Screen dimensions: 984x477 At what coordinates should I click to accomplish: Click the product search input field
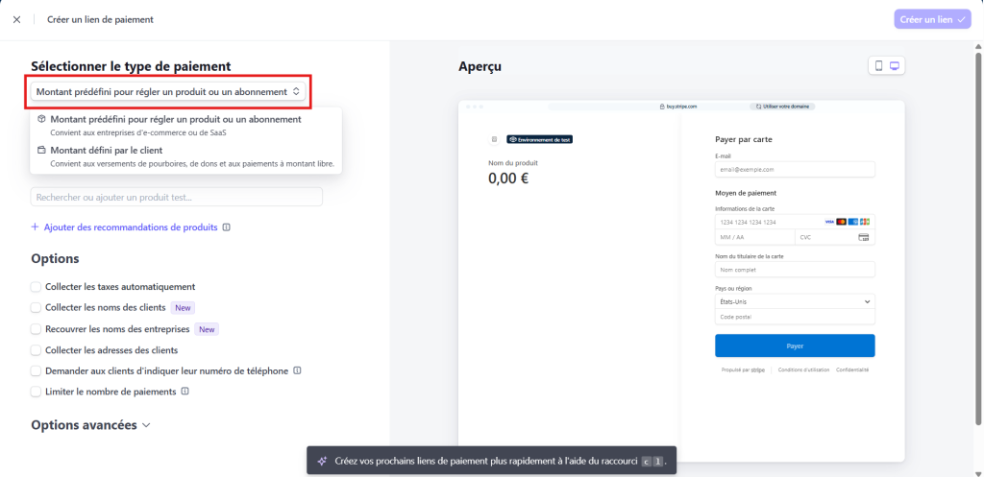click(176, 197)
